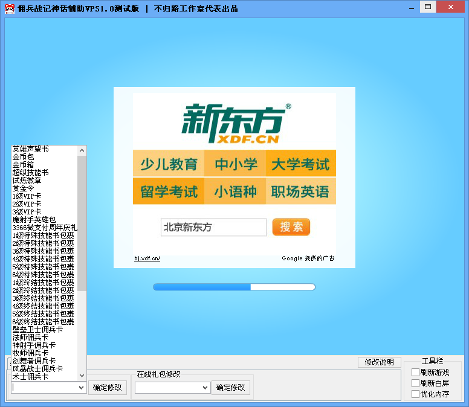This screenshot has width=469, height=407.
Task: Pick 剑舞者佣兵卡 from list
Action: pos(44,361)
